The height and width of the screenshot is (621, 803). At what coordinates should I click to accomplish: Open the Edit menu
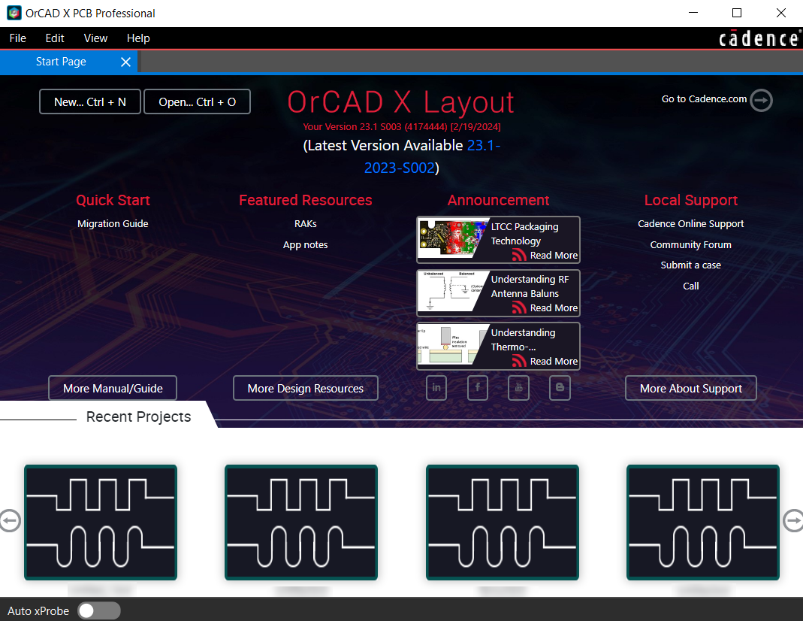pos(55,38)
